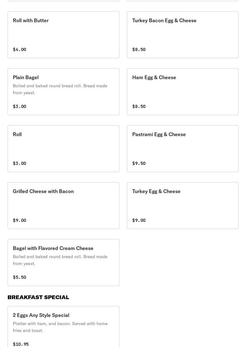Click the Plain Bagel description text

click(60, 89)
